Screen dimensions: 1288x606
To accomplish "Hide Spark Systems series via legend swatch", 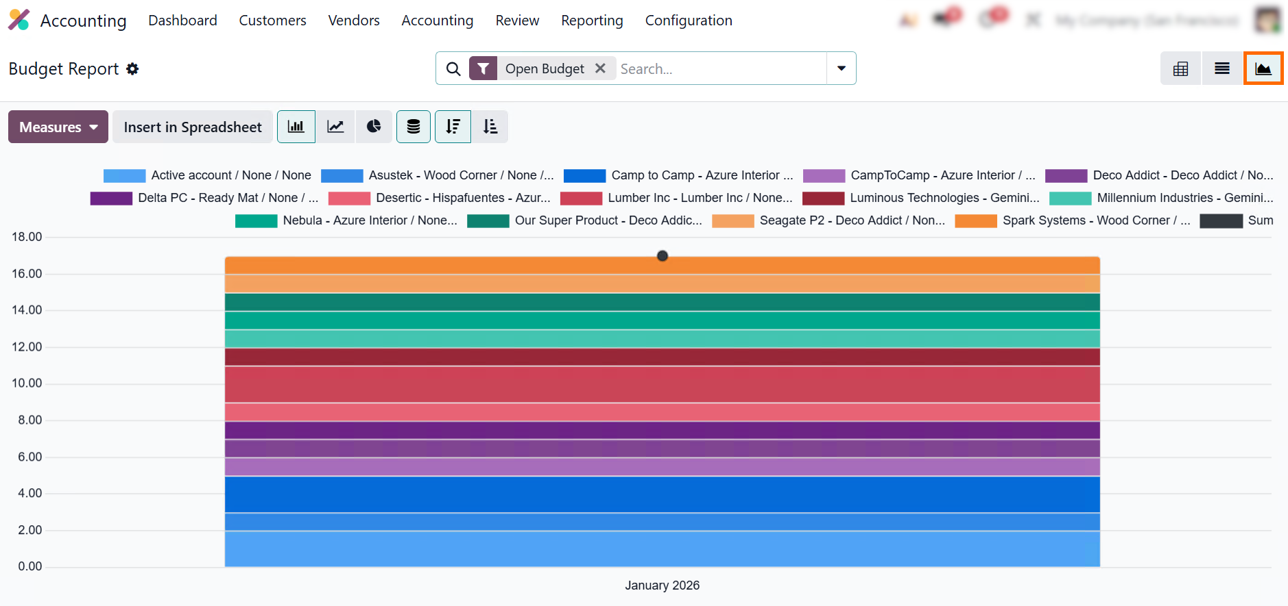I will tap(975, 220).
